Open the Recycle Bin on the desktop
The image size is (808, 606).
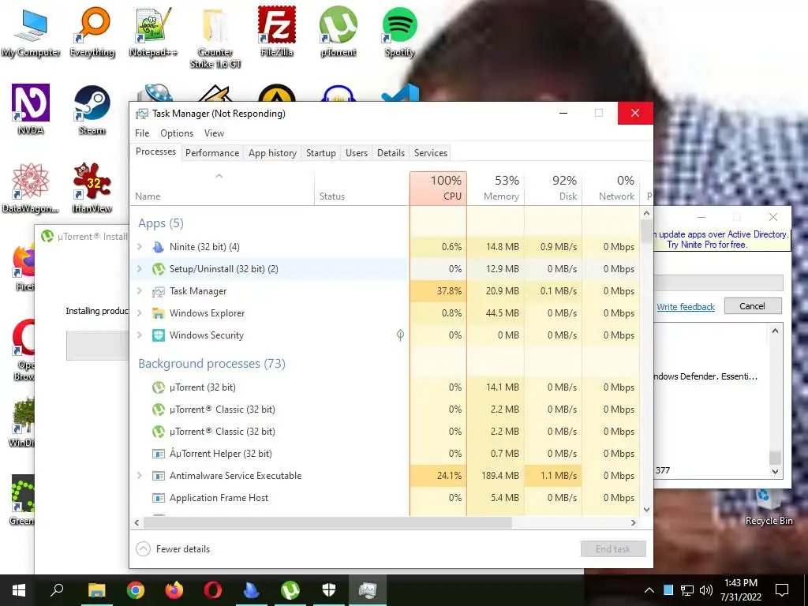click(x=769, y=507)
